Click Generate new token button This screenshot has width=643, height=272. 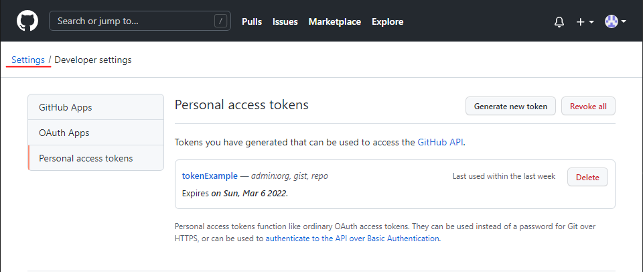point(510,107)
